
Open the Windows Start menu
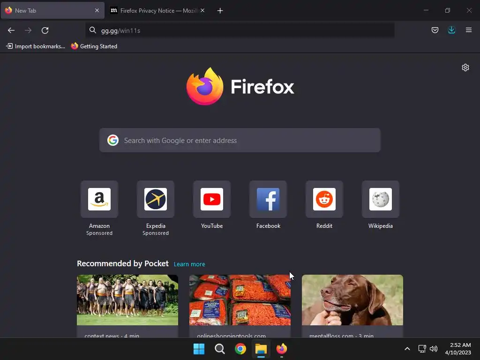(x=199, y=349)
